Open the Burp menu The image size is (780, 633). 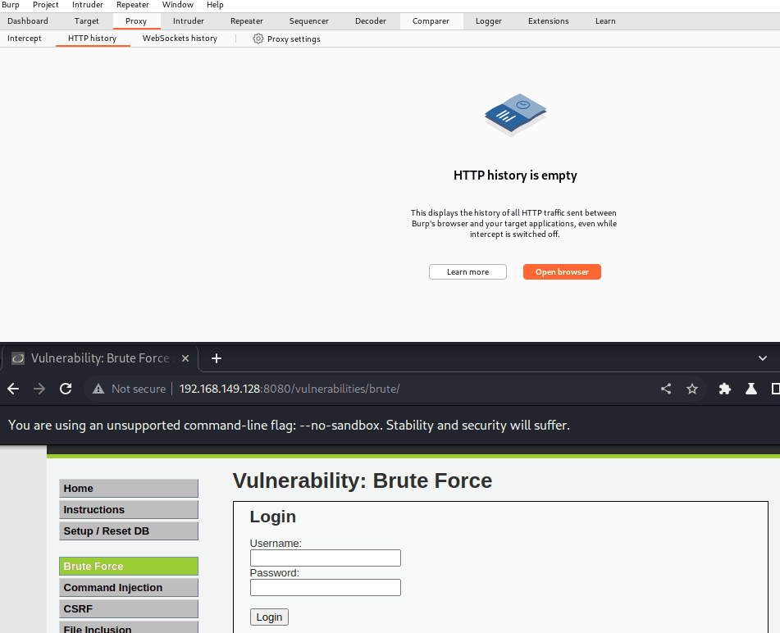(x=11, y=5)
